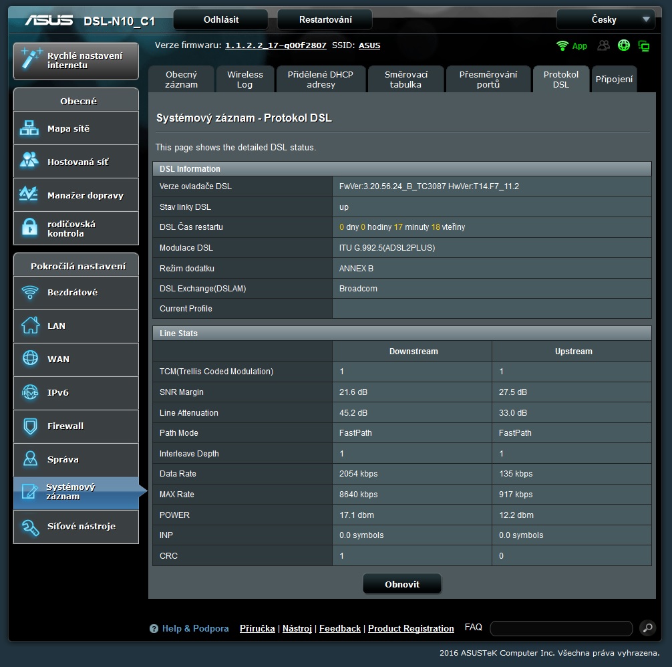Click the Hostovaná síť guest network icon
Screen dimensions: 672x667
click(x=30, y=162)
